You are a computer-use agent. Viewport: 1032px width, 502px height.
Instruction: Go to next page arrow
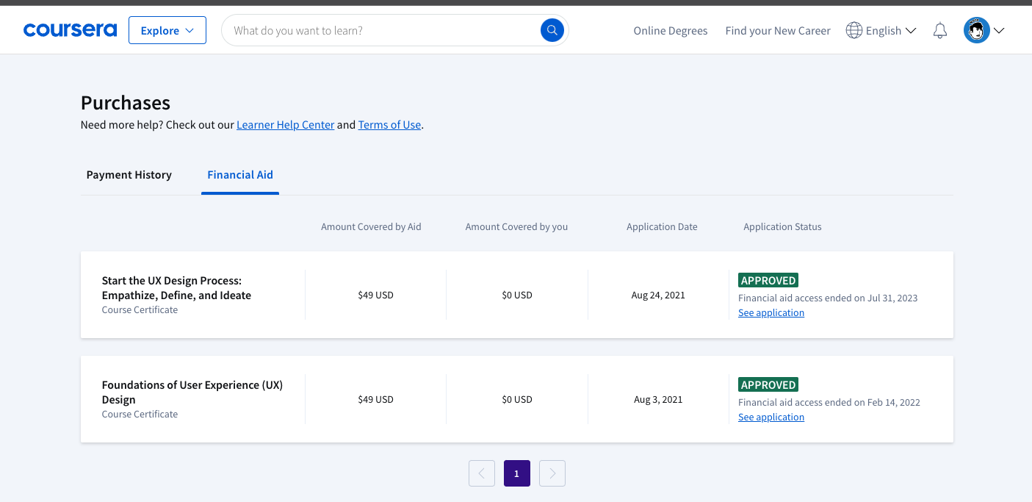(552, 473)
